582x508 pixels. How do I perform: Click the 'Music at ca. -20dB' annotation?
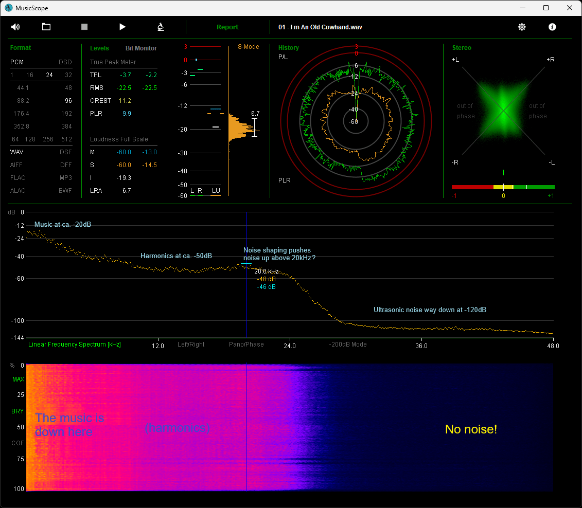coord(63,224)
